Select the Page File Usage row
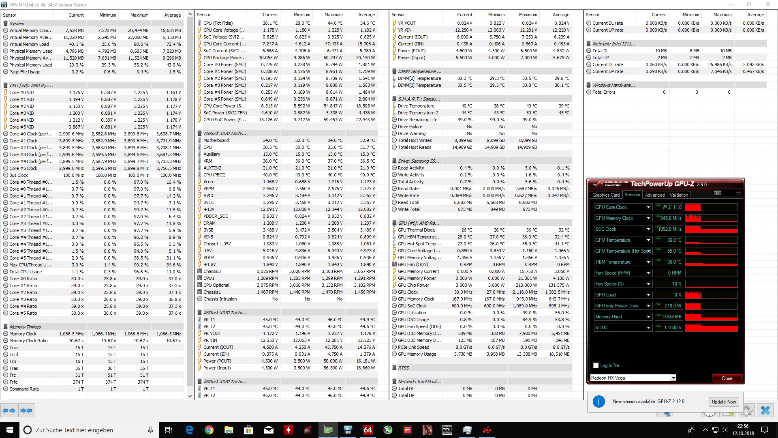The height and width of the screenshot is (438, 778). click(93, 72)
